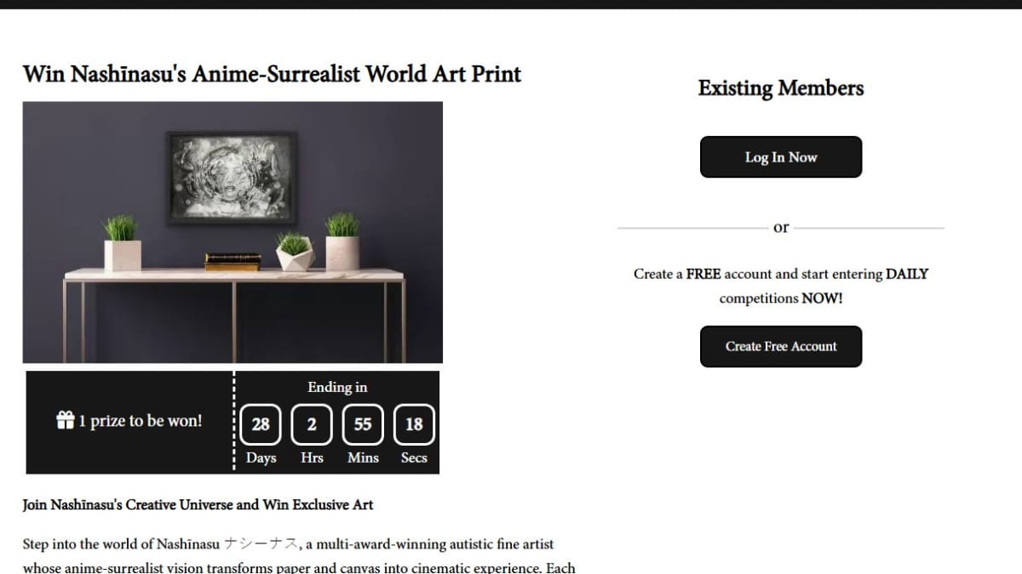The height and width of the screenshot is (574, 1022).
Task: Click the 'Ending in' countdown label
Action: [337, 387]
